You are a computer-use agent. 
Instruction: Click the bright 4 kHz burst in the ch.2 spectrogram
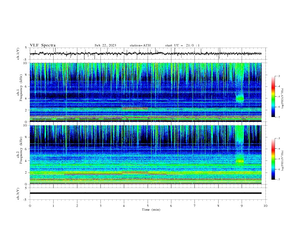tap(240, 161)
